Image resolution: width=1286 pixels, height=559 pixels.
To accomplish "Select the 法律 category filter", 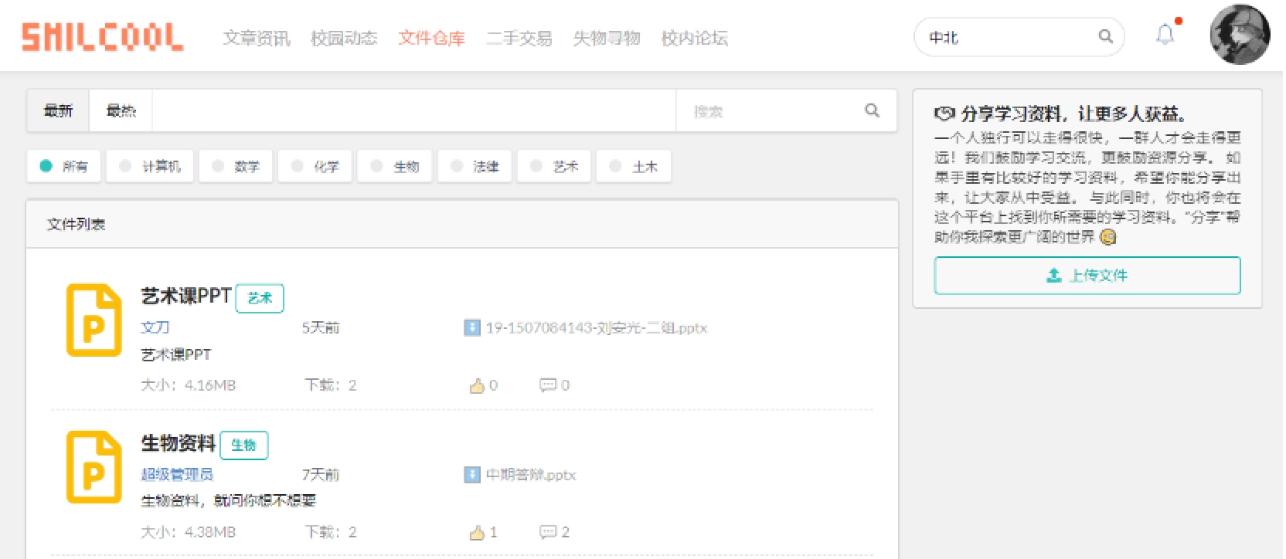I will (475, 166).
